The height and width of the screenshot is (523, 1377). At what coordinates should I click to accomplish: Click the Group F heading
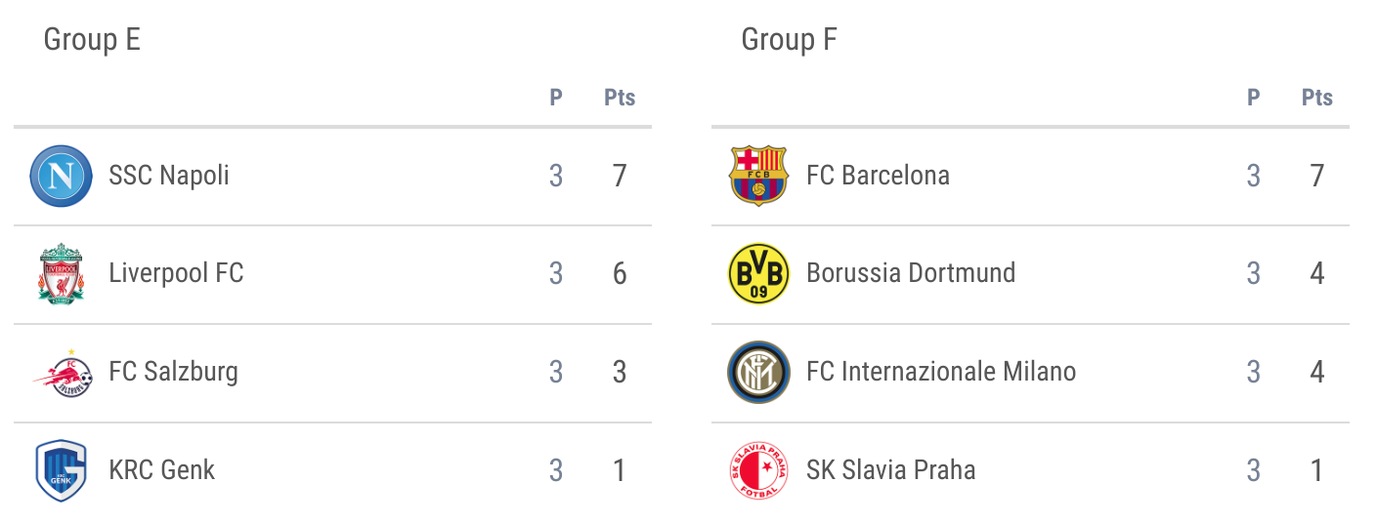[789, 40]
